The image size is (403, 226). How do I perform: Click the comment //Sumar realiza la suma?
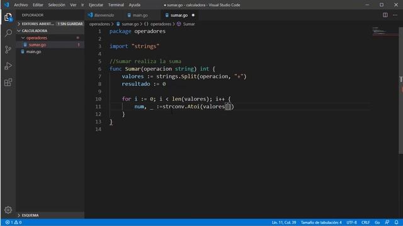145,62
